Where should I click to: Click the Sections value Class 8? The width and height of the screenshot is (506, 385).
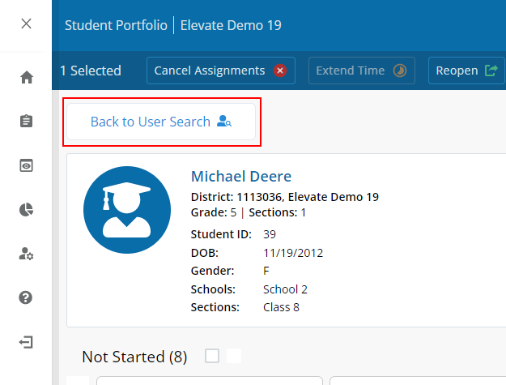281,307
